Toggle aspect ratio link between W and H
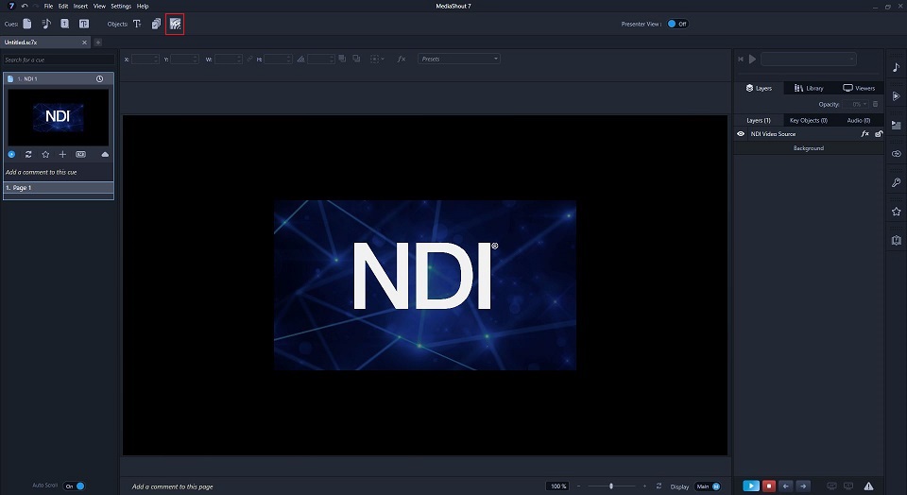The image size is (907, 495). pos(249,59)
